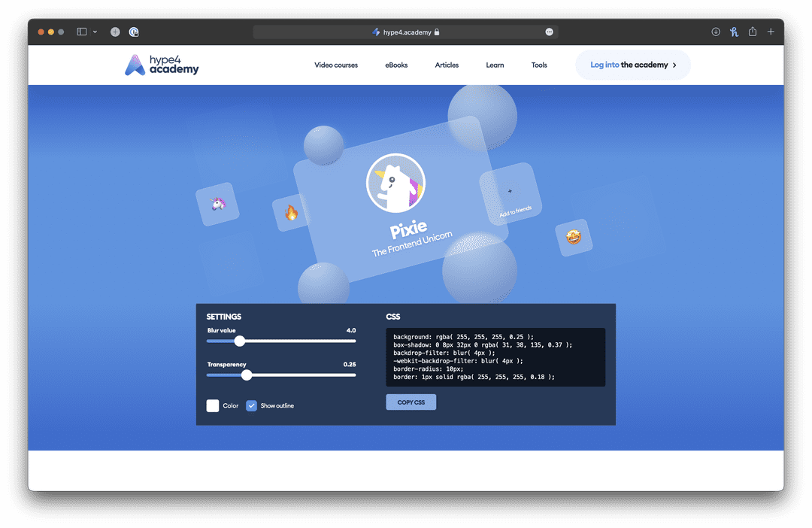Viewport: 812px width, 528px height.
Task: Click the hype4 academy logo
Action: click(x=162, y=65)
